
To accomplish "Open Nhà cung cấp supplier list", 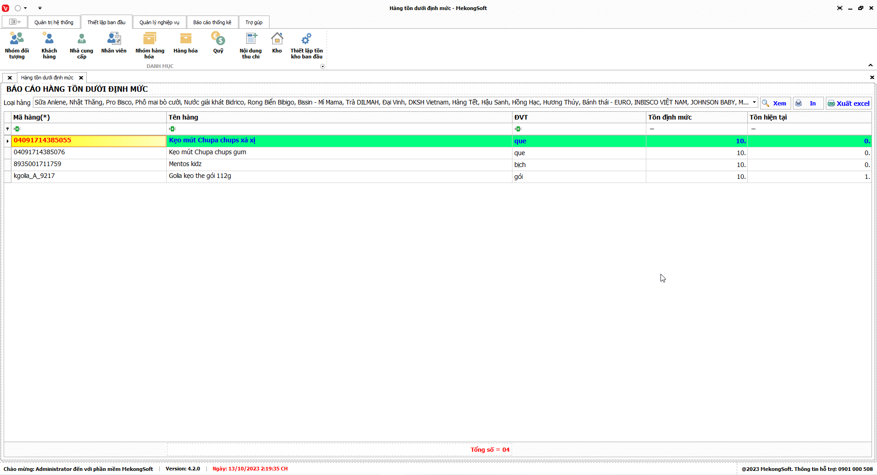I will [x=81, y=46].
